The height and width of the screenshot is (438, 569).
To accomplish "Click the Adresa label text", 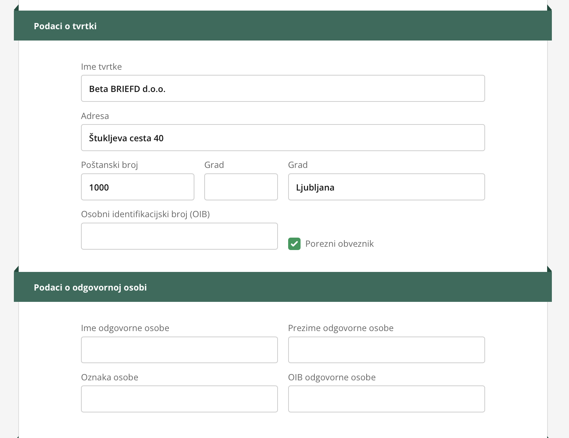I will pos(95,116).
